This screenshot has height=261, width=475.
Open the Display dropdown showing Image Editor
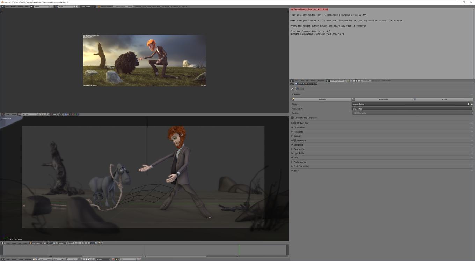(410, 104)
